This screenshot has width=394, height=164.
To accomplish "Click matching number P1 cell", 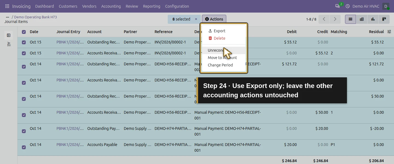I will [x=333, y=145].
